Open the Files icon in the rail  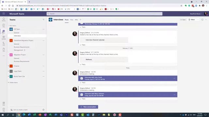pos(4,50)
